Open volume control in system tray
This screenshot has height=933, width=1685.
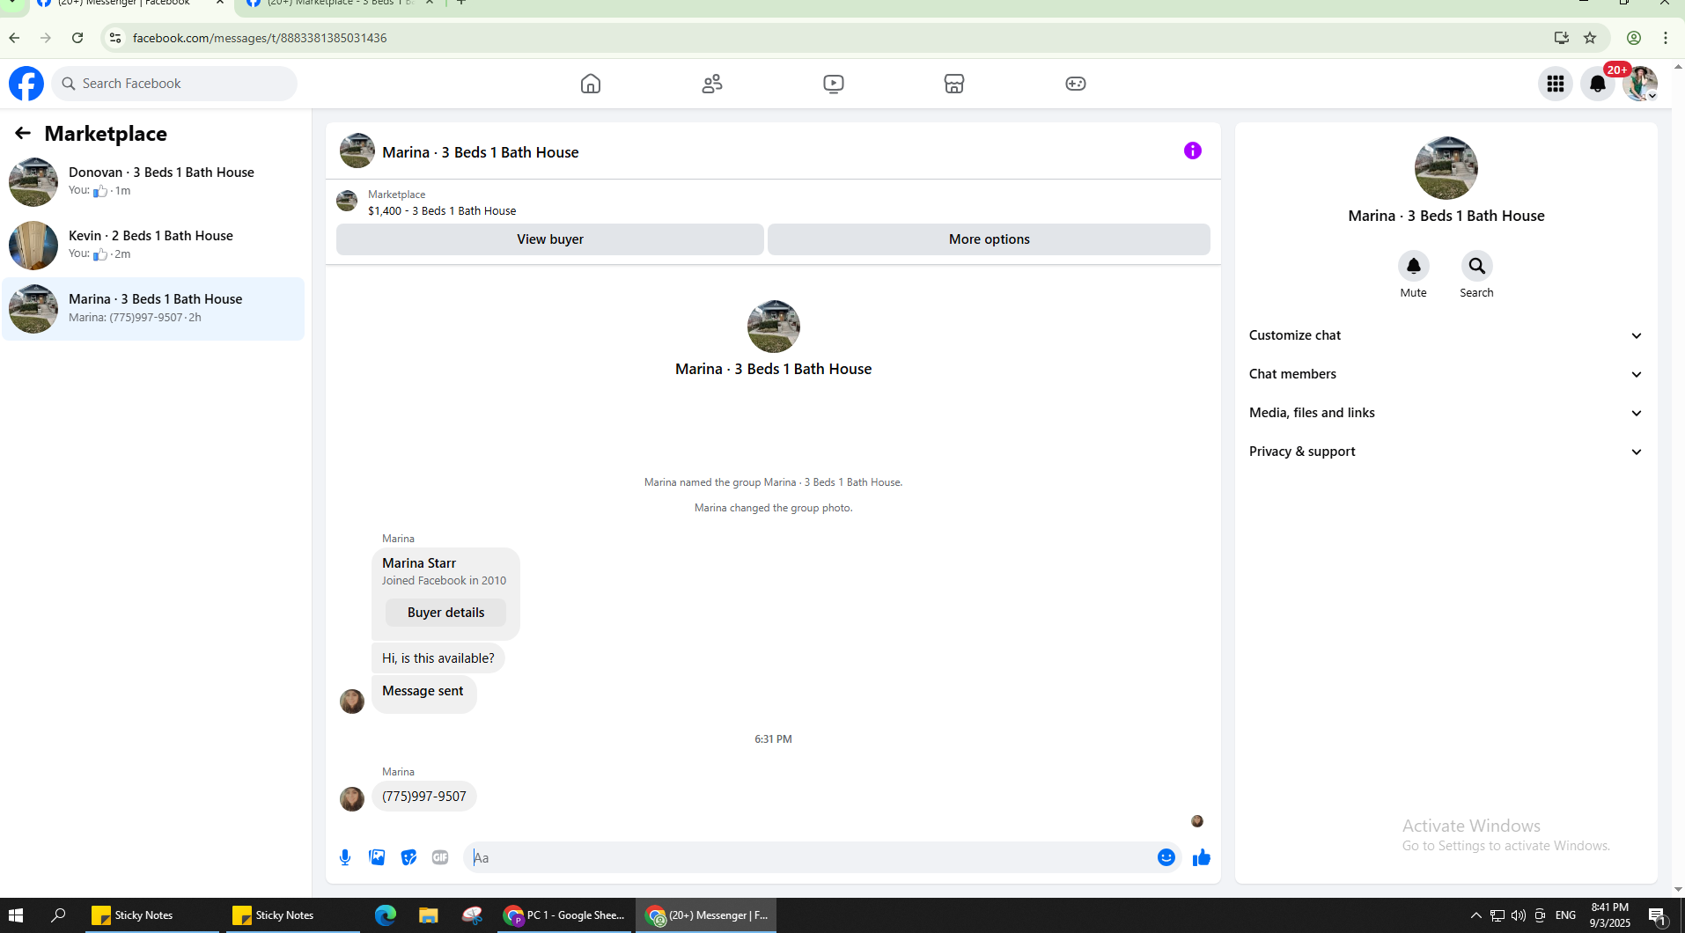pos(1519,915)
